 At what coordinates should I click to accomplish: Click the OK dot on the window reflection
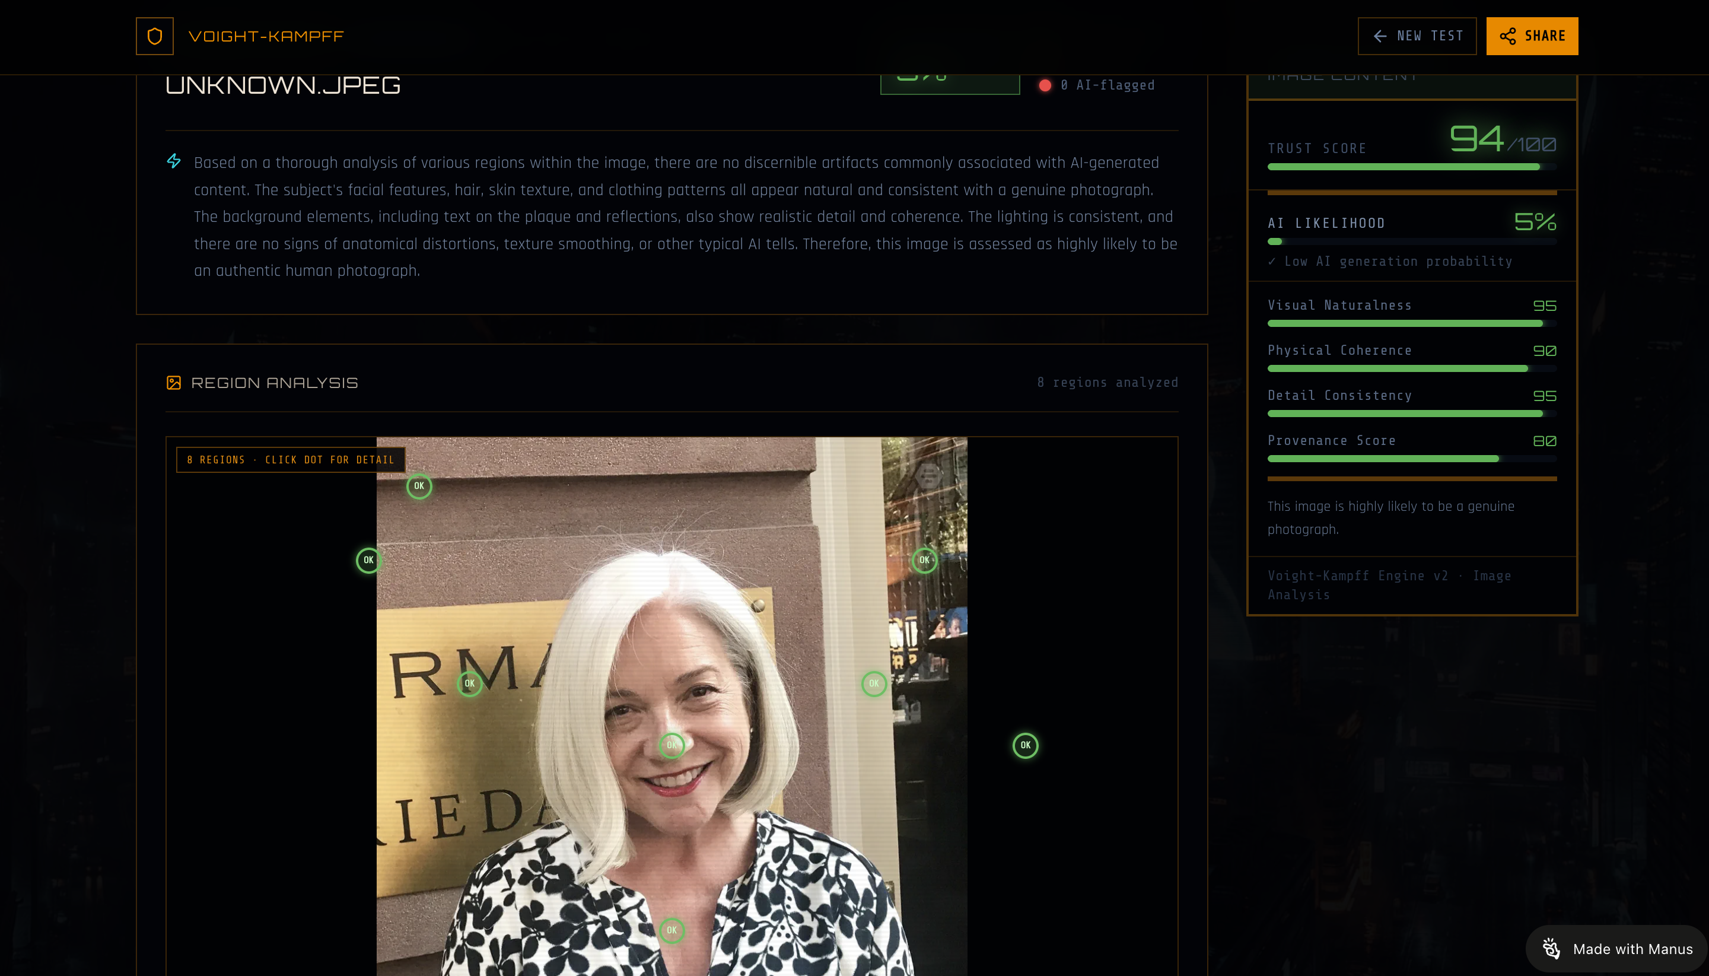point(924,561)
